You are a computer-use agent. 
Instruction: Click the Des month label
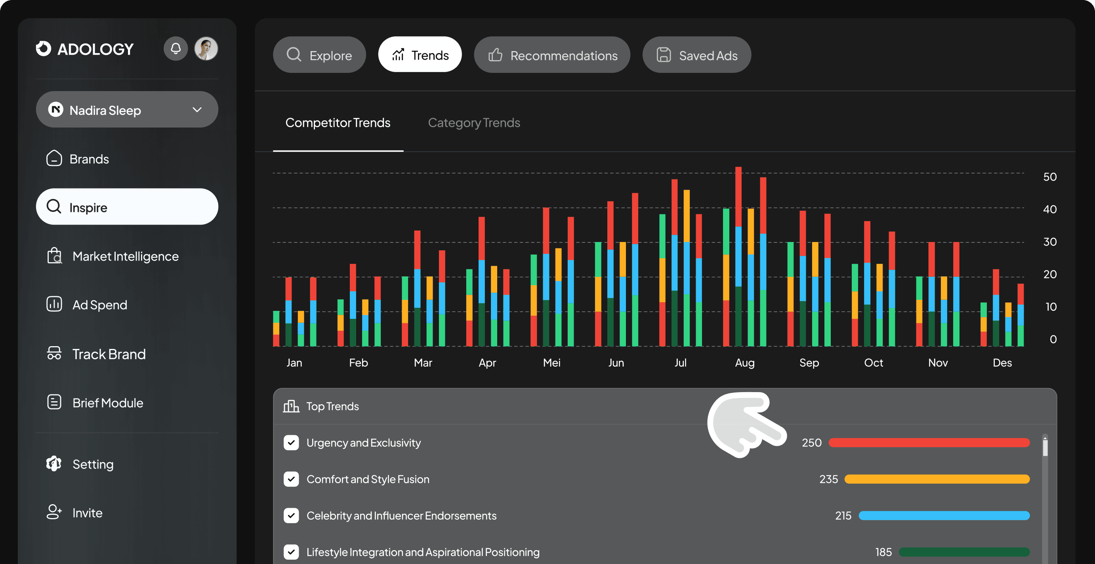coord(1002,362)
